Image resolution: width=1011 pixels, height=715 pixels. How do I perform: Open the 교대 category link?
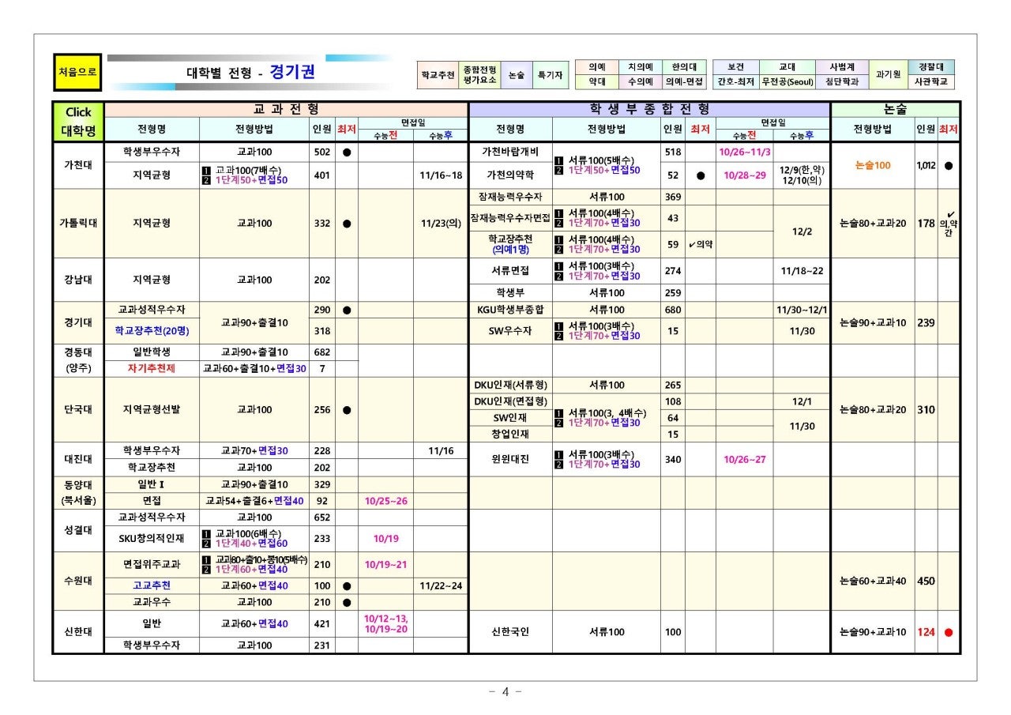click(x=787, y=67)
